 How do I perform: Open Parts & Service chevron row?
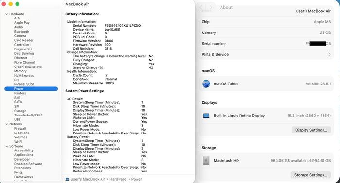tap(266, 54)
